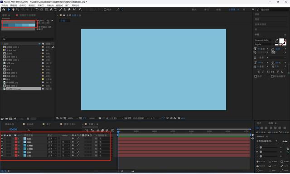The width and height of the screenshot is (290, 174).
Task: Create a new folder in Project panel
Action: tap(6, 119)
